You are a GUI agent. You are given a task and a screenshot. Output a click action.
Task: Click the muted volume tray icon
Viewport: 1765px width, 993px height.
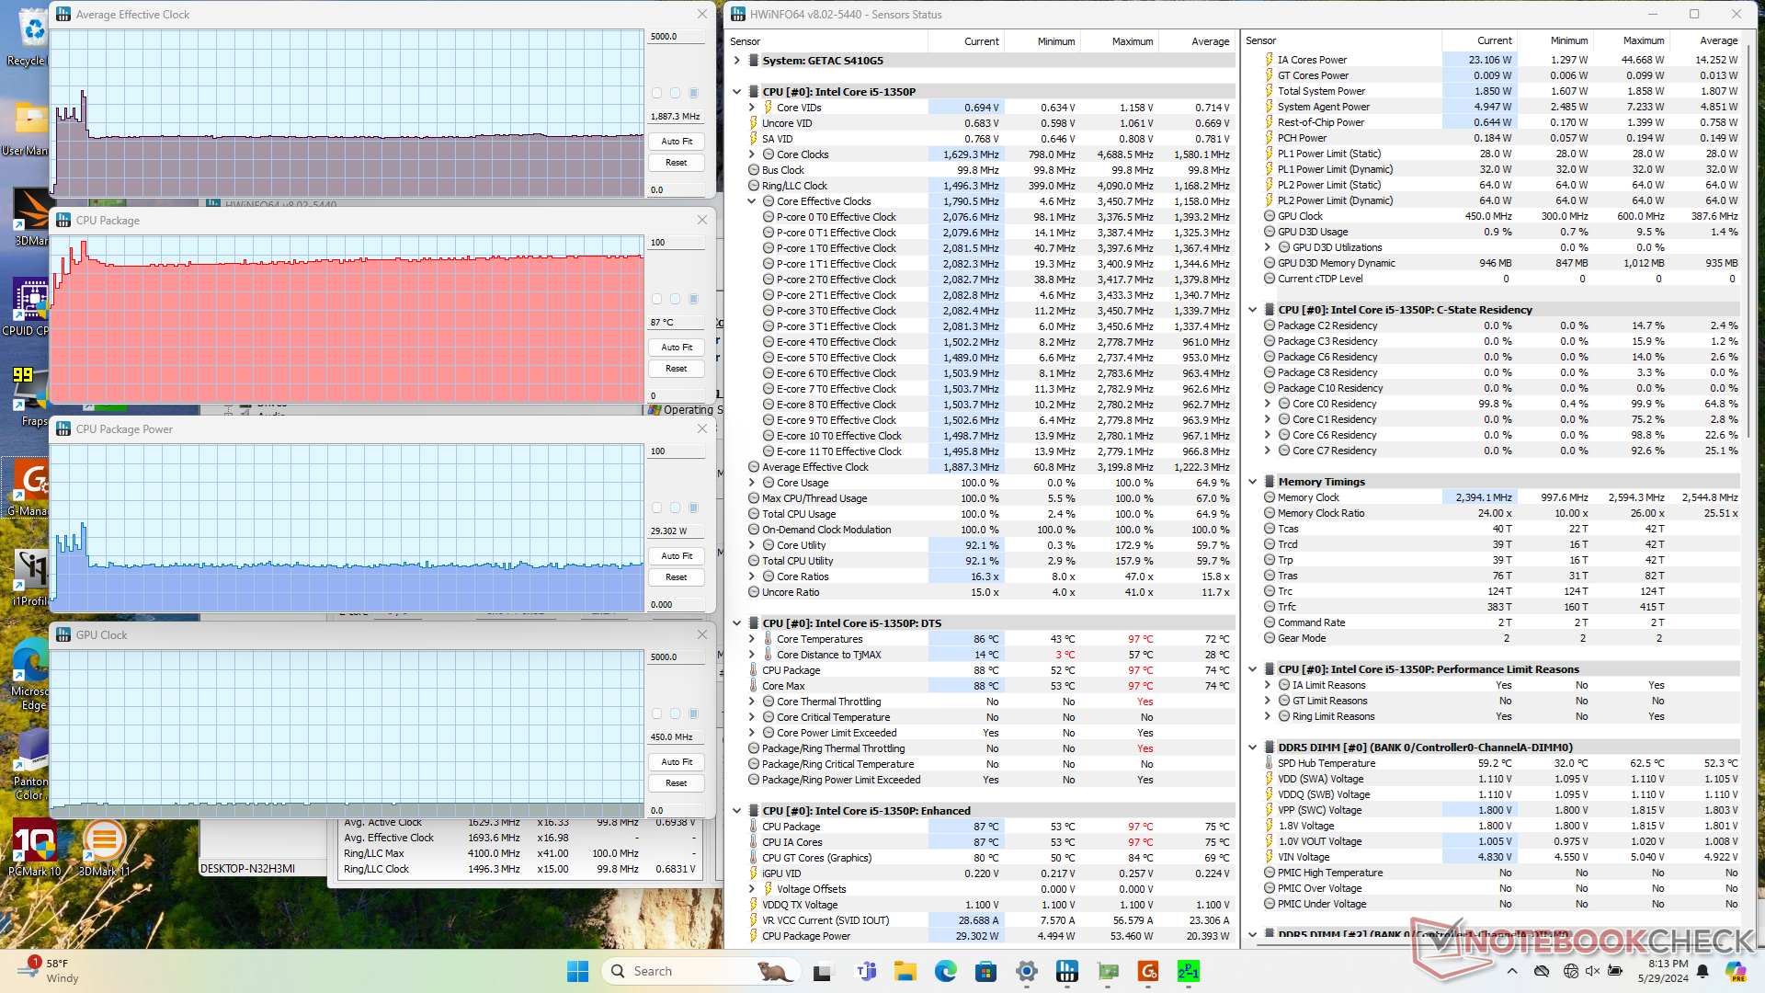(1593, 971)
